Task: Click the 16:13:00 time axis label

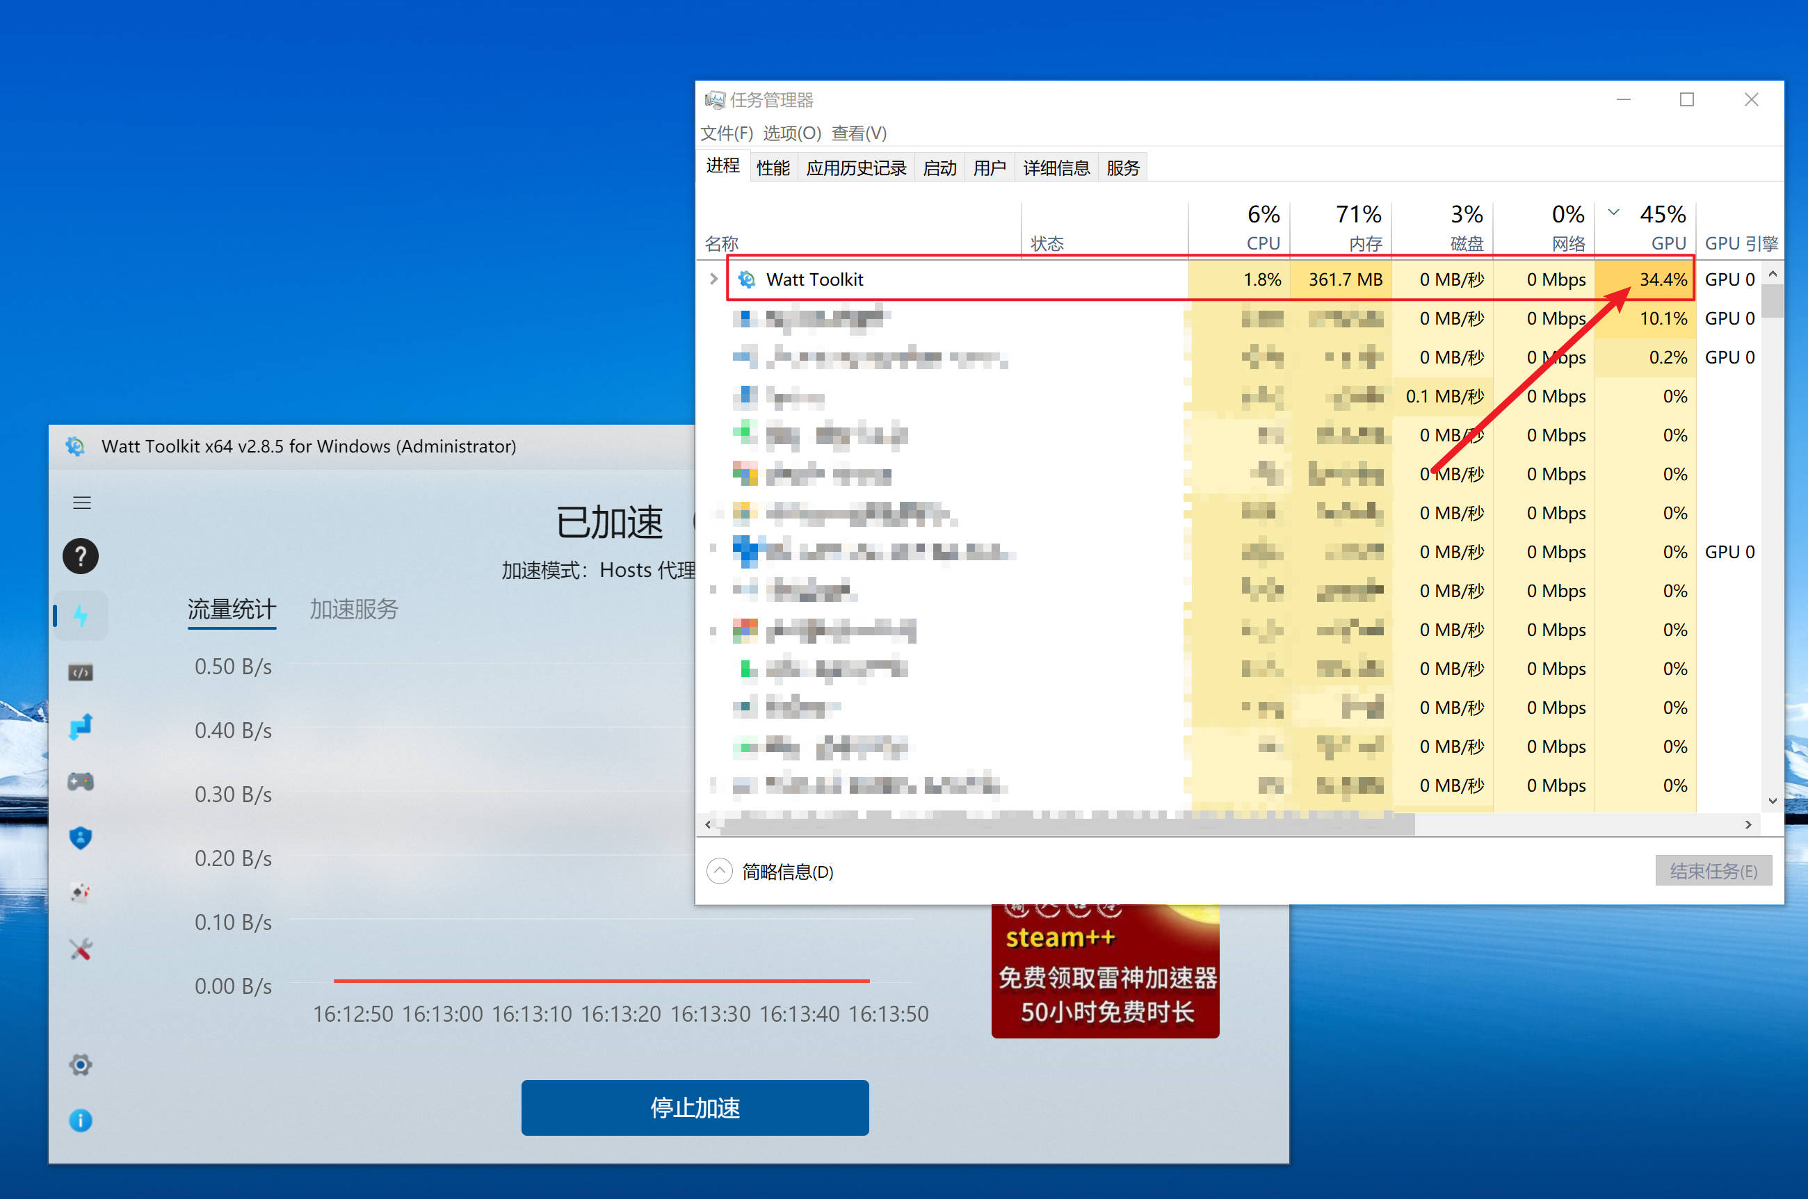Action: (x=442, y=1014)
